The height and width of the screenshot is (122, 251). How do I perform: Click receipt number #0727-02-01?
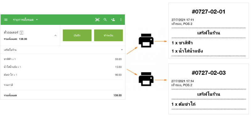point(208,12)
